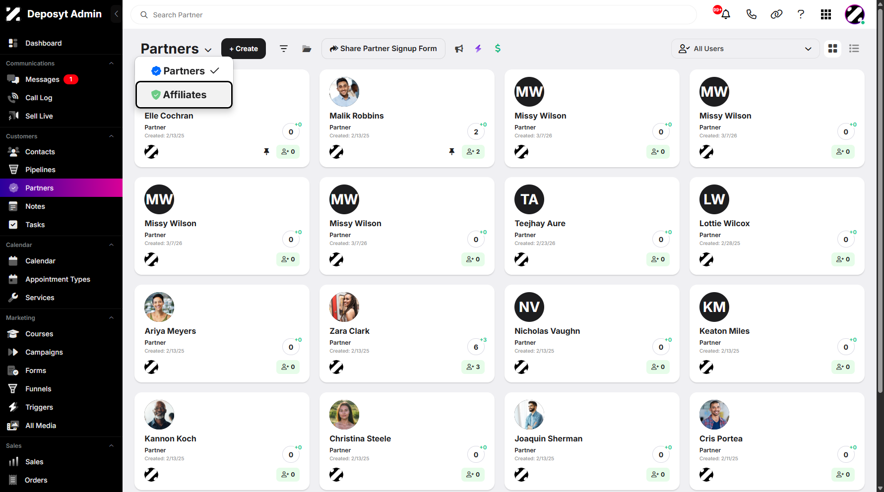This screenshot has width=884, height=492.
Task: Open the active Partners sidebar item
Action: (61, 188)
